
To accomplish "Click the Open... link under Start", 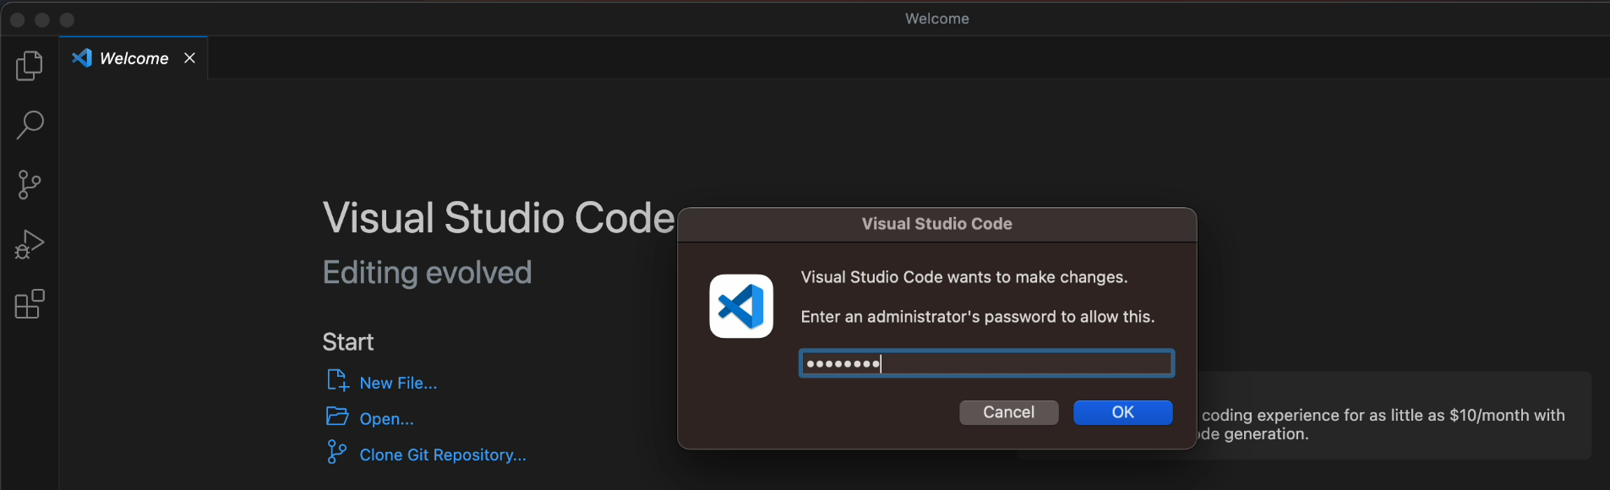I will pyautogui.click(x=385, y=418).
